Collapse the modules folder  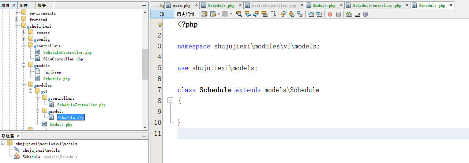click(x=23, y=85)
